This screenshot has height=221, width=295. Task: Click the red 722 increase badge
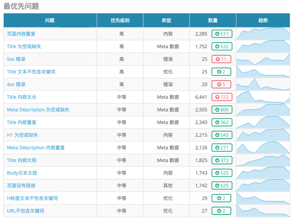tap(222, 97)
